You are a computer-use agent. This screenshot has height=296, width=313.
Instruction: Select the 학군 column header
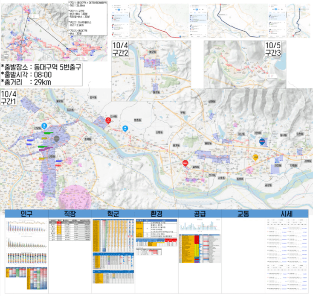[113, 214]
